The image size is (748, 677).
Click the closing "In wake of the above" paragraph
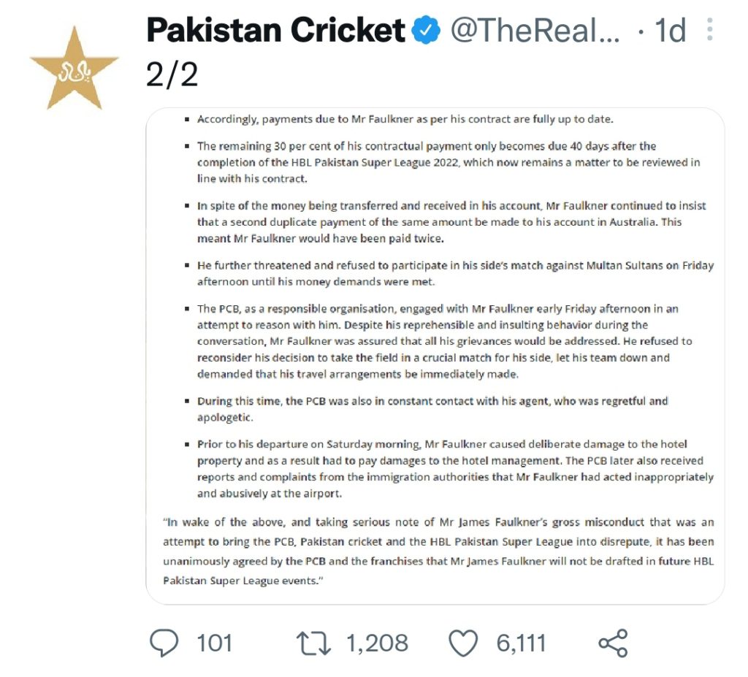438,551
